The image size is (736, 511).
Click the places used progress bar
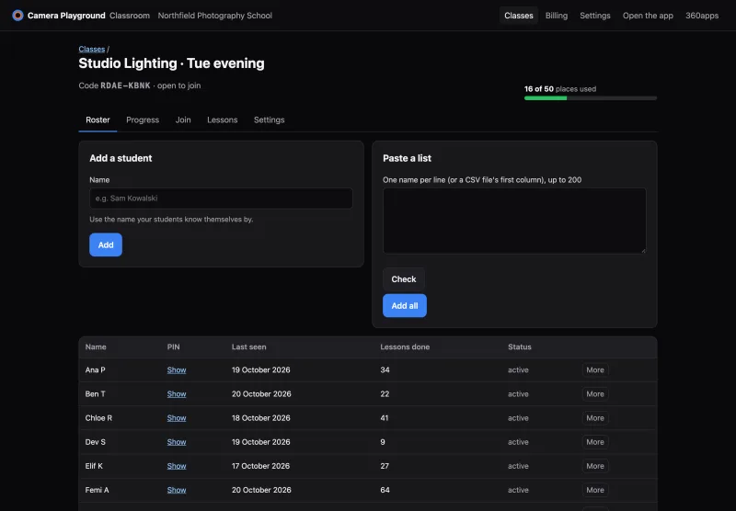591,98
